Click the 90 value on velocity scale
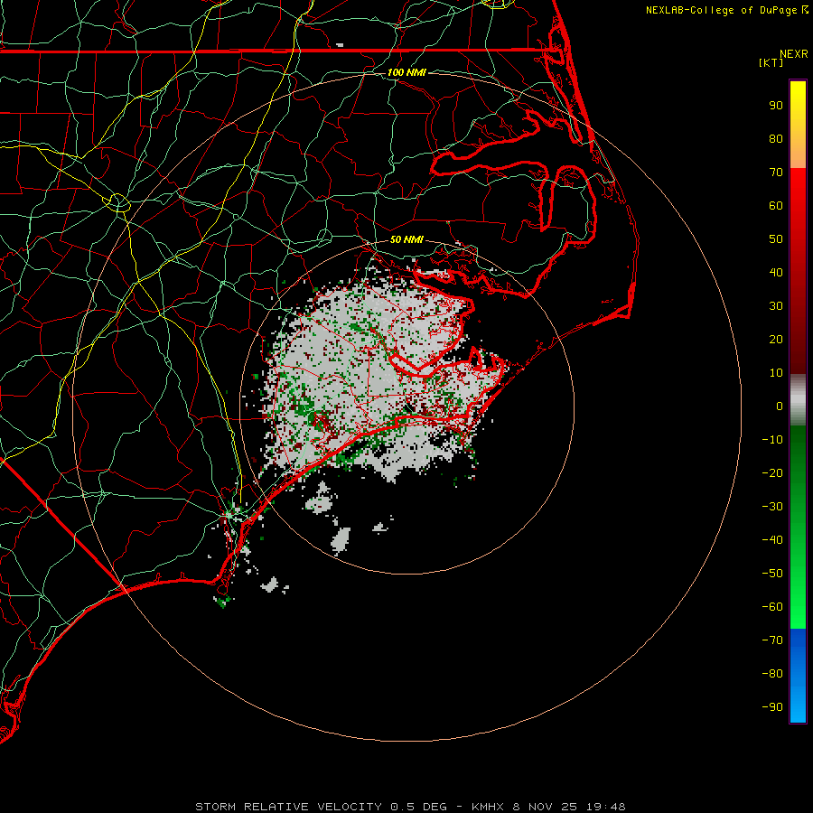The width and height of the screenshot is (813, 813). pos(776,106)
